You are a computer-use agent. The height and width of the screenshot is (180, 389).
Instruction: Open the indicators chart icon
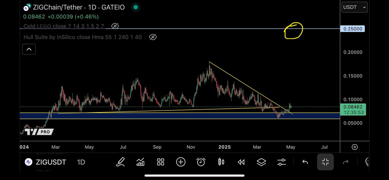(x=141, y=161)
